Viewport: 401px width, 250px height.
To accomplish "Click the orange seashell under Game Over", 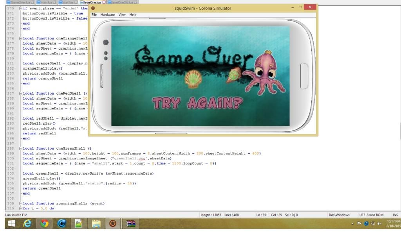I will tap(193, 79).
